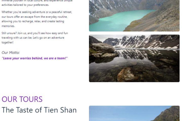The height and width of the screenshot is (121, 182).
Task: Open the turquoise mountain lake photo
Action: pos(134,16)
